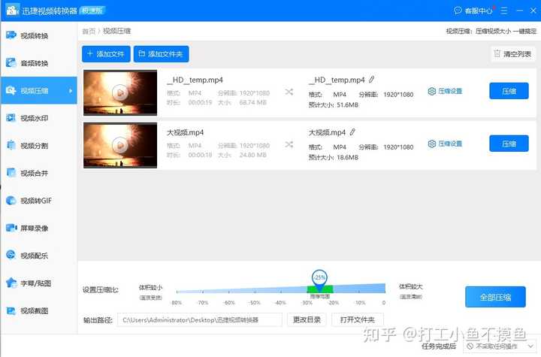Click the 音频转换 sidebar icon
541x357 pixels.
click(11, 62)
